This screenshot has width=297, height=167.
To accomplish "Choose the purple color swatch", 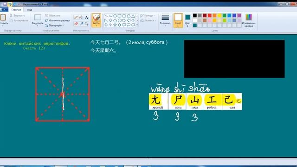I will click(x=239, y=15).
